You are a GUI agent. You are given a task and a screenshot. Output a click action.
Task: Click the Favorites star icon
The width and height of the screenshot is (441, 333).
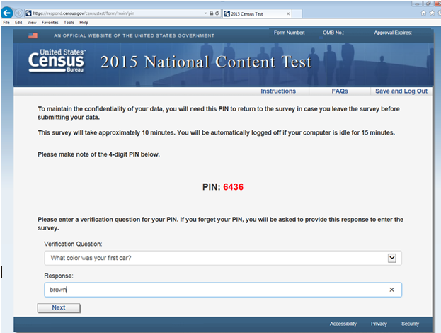pyautogui.click(x=432, y=13)
